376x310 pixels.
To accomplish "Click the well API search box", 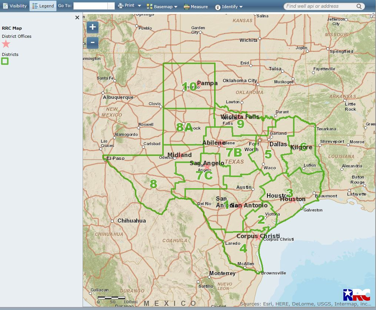I will click(319, 6).
